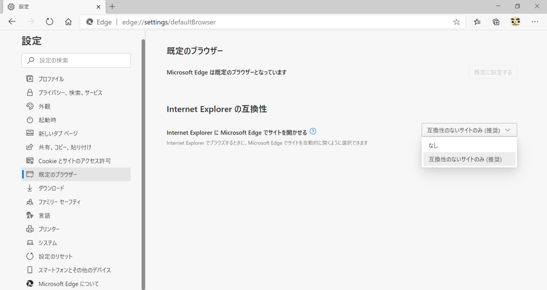Click the language icon for 言語

30,215
